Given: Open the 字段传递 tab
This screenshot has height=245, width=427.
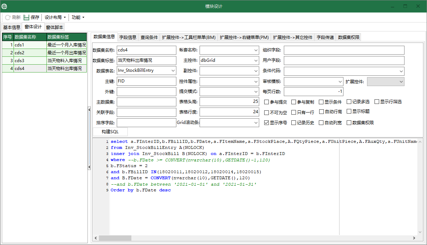Looking at the screenshot, I should 325,37.
